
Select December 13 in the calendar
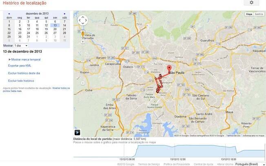pyautogui.click(x=55, y=25)
